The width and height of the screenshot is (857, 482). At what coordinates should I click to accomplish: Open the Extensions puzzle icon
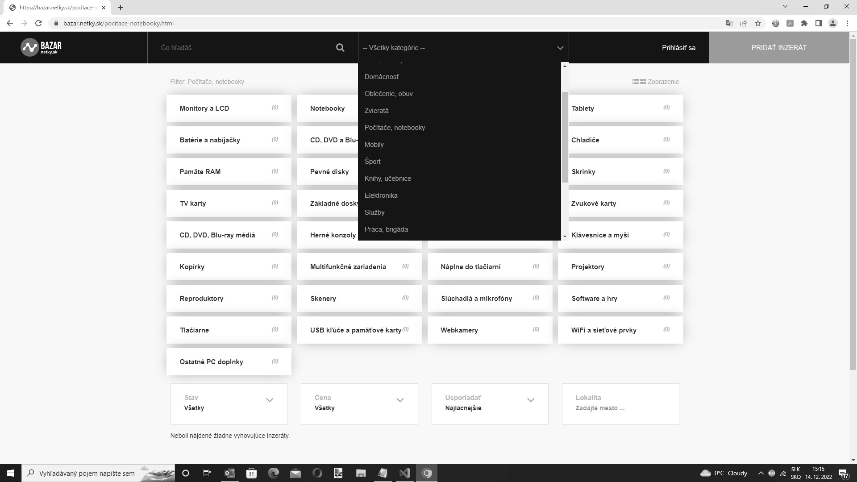click(805, 23)
